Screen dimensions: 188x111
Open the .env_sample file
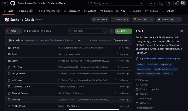[x=18, y=74]
